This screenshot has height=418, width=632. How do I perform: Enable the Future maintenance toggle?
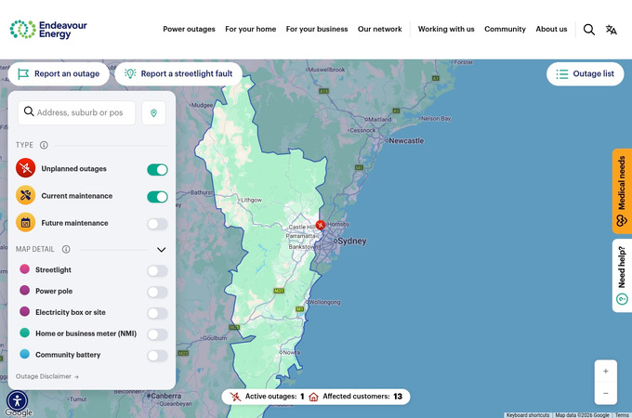pyautogui.click(x=157, y=224)
